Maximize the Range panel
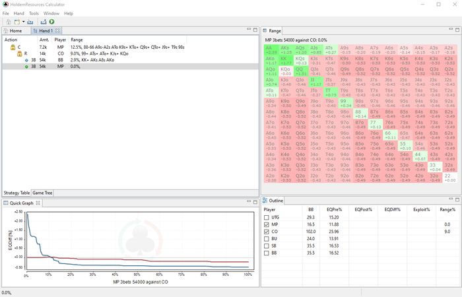 click(x=457, y=30)
